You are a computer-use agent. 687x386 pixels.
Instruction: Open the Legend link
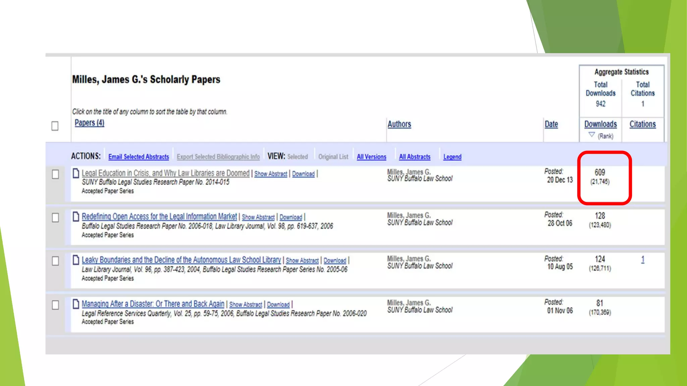pos(452,157)
